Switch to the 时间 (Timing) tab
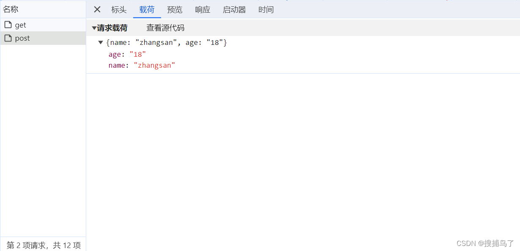Image resolution: width=520 pixels, height=251 pixels. click(x=266, y=10)
